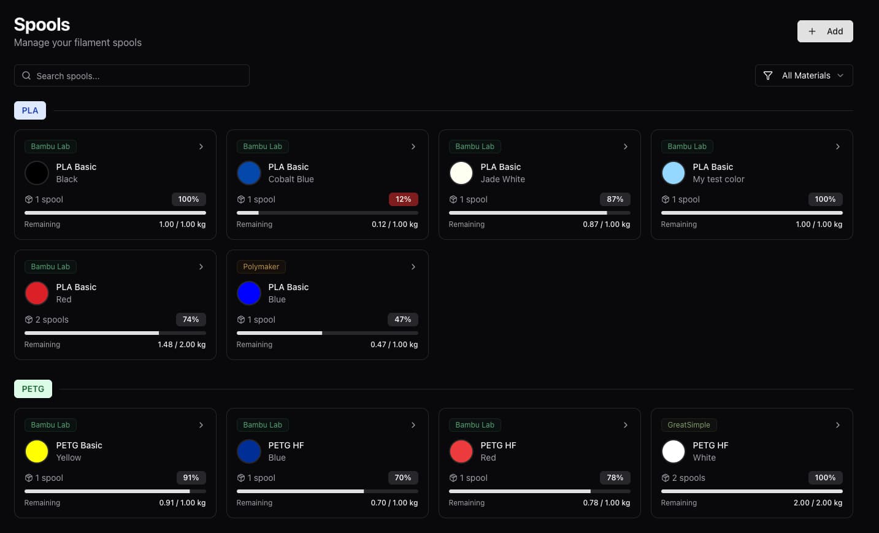Select the PETG material group tag

(33, 389)
